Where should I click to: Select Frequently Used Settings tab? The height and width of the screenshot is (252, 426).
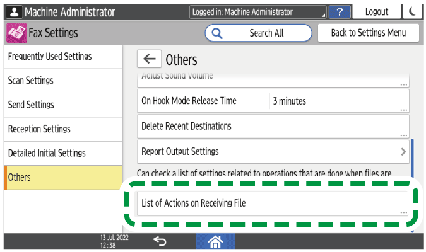tap(63, 57)
